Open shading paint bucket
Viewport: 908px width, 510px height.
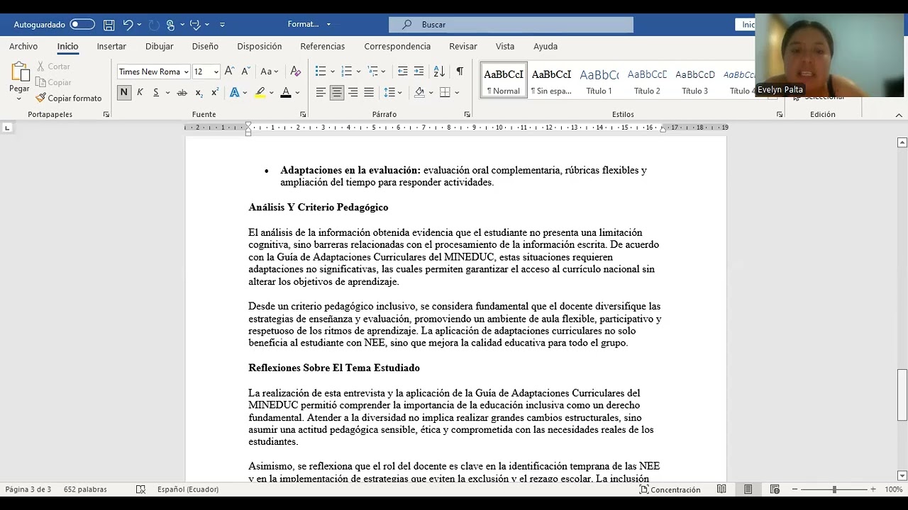click(x=420, y=93)
